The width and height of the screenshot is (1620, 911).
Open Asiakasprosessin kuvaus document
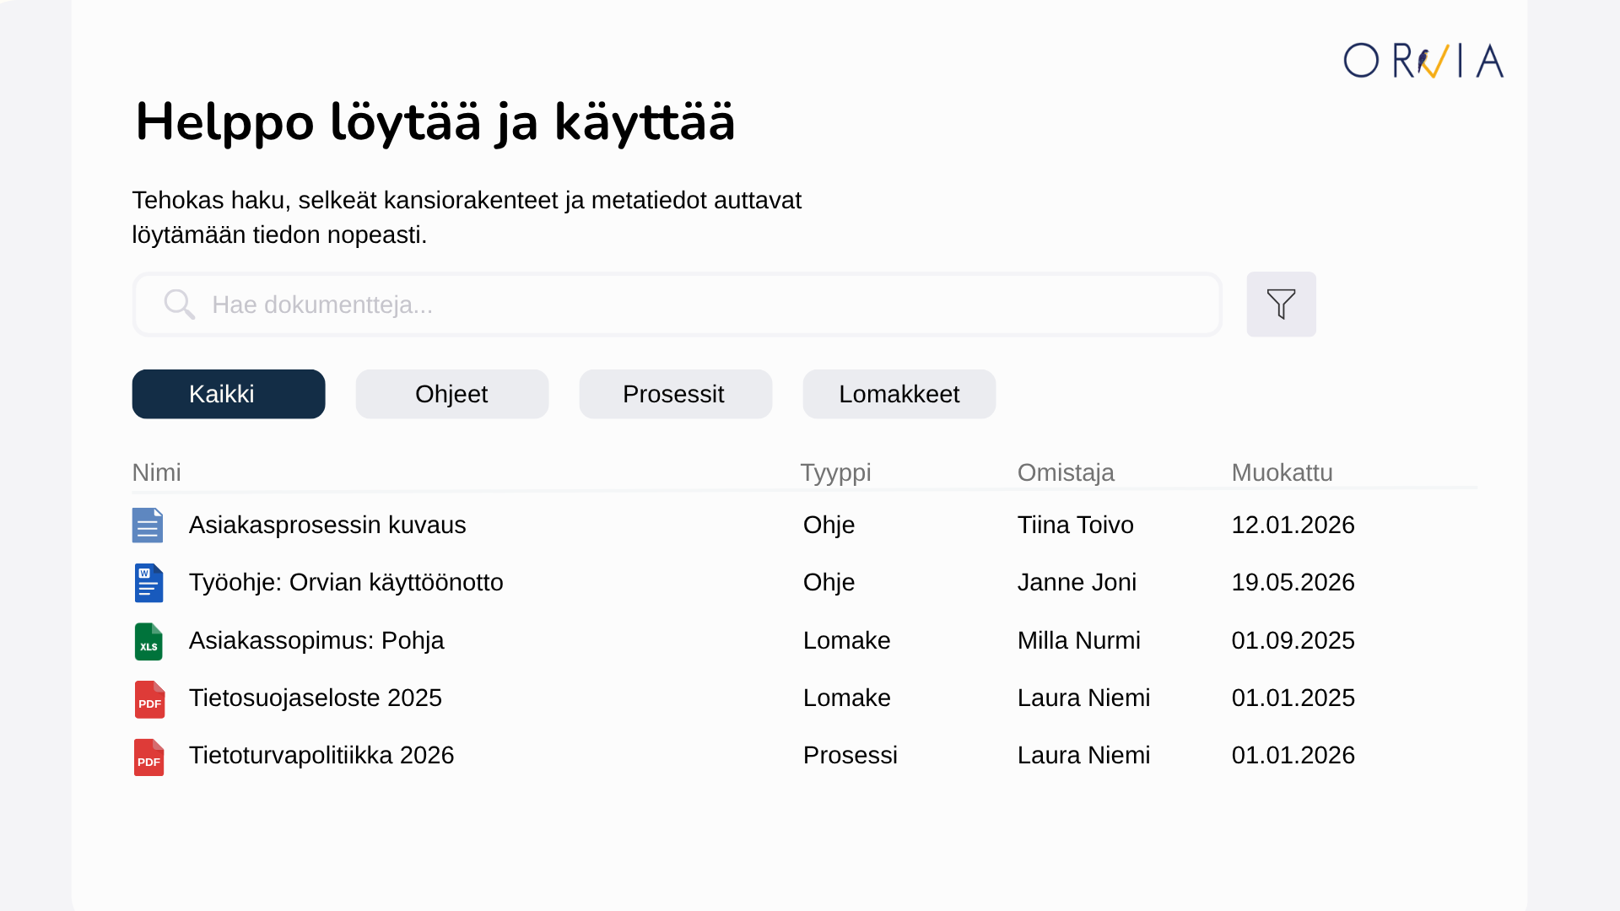coord(327,525)
